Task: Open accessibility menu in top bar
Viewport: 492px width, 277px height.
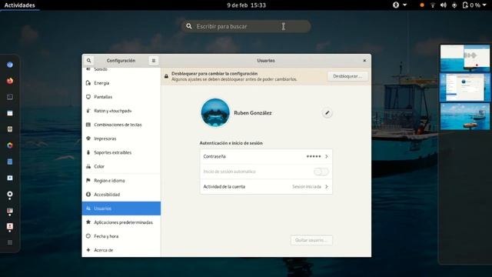Action: click(x=400, y=5)
